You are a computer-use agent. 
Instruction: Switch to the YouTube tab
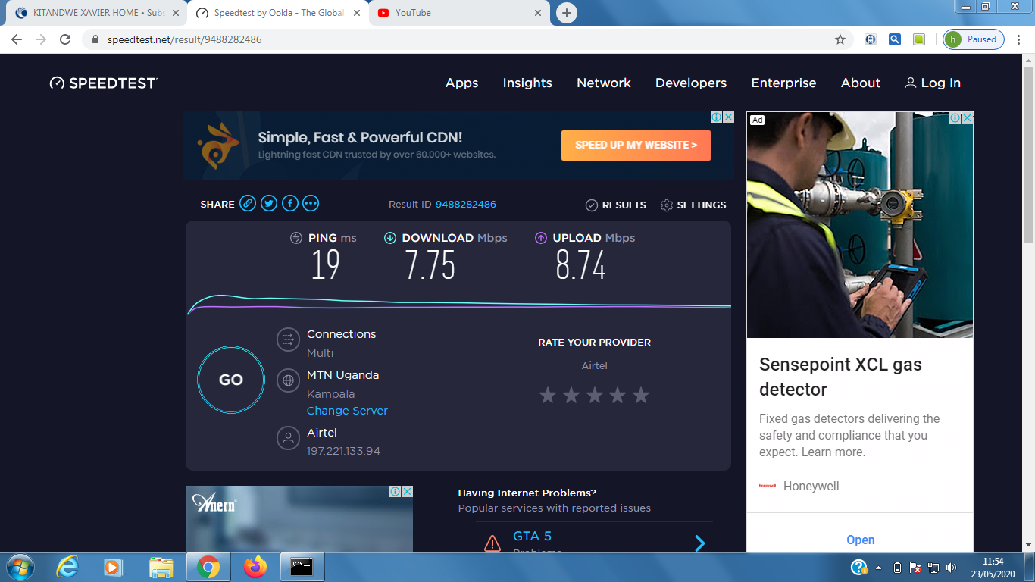pyautogui.click(x=459, y=13)
